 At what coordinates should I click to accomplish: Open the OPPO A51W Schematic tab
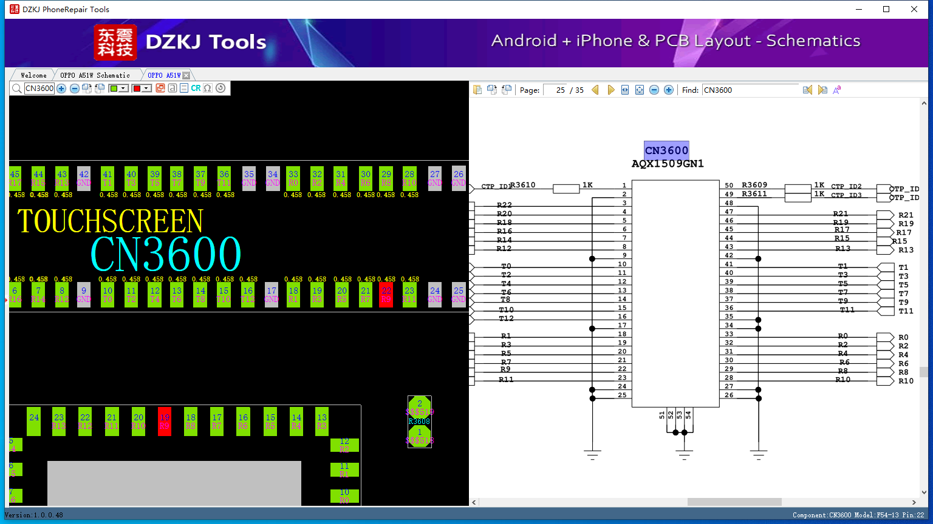click(x=95, y=75)
